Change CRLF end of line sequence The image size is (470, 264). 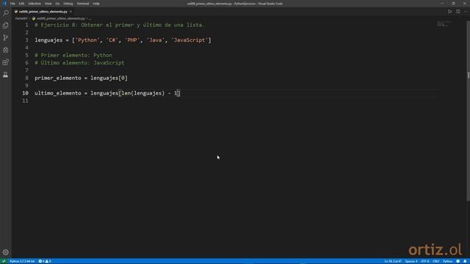click(x=435, y=261)
